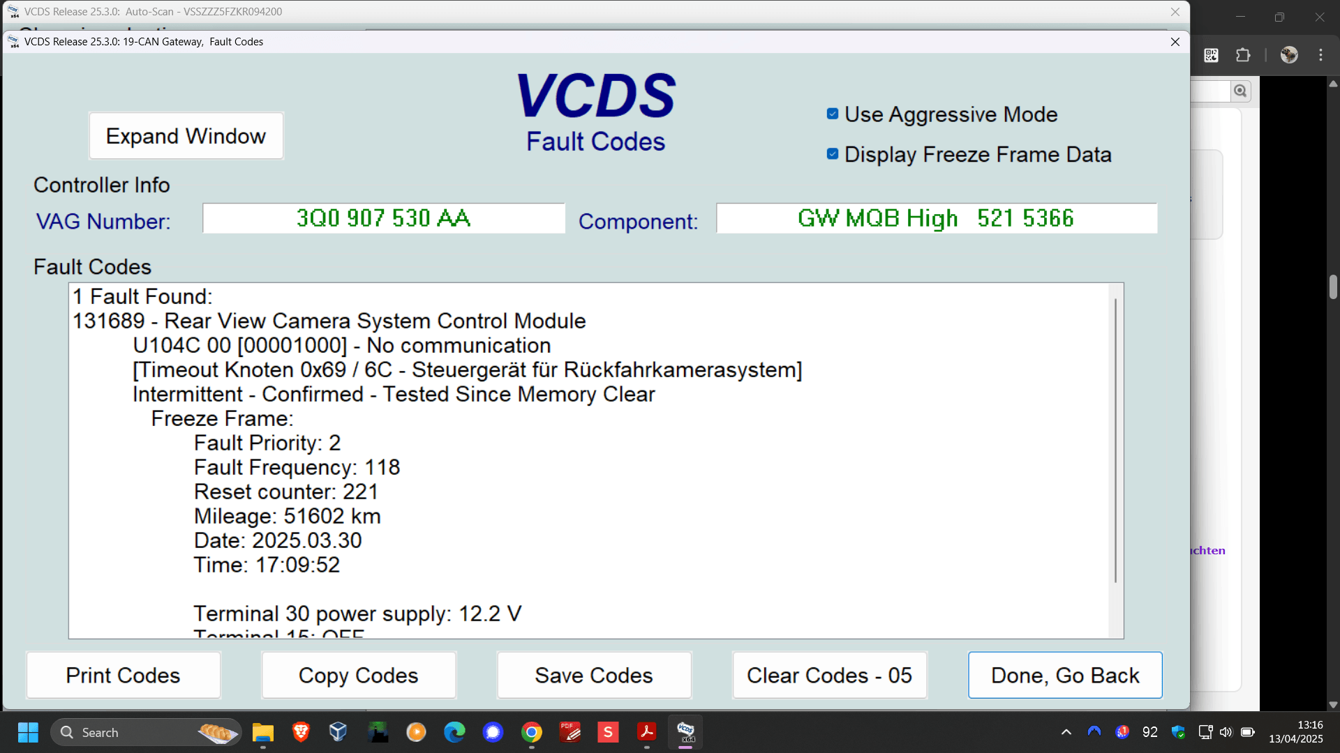Save fault codes using Save Codes
The width and height of the screenshot is (1340, 753).
point(593,675)
